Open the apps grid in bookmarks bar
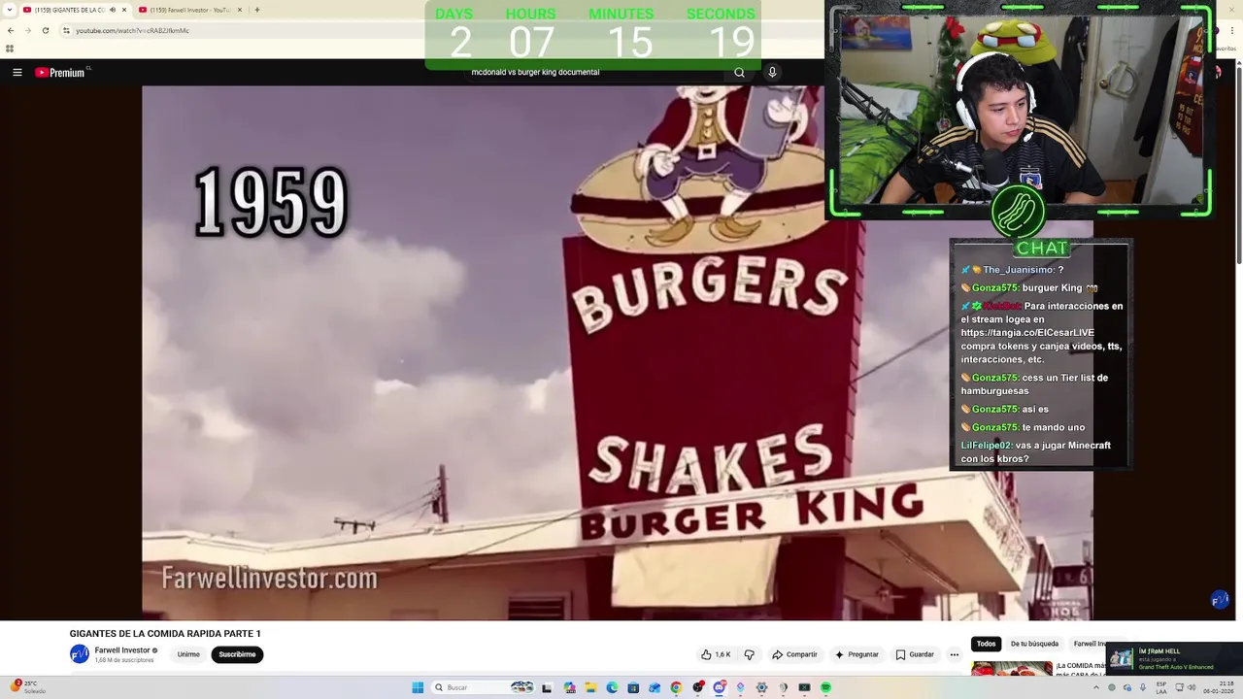Screen dimensions: 1243x699 [x=10, y=48]
